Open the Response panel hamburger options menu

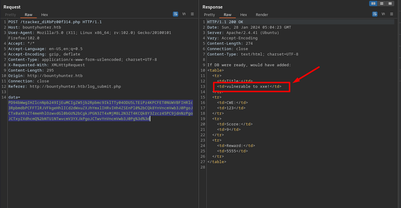[x=392, y=14]
